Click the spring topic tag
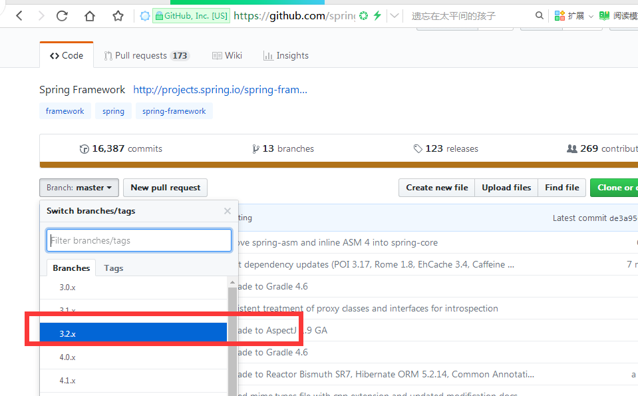Image resolution: width=638 pixels, height=396 pixels. pos(113,111)
